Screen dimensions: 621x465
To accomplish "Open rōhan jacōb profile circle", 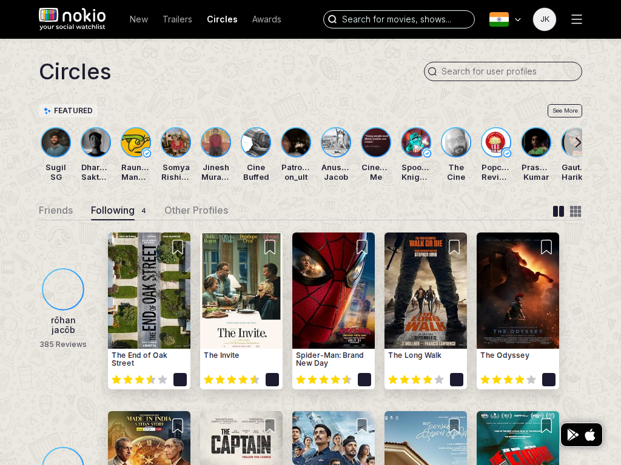I will point(63,289).
